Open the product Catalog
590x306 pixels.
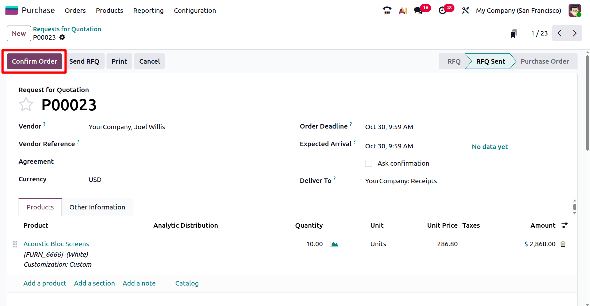click(187, 283)
